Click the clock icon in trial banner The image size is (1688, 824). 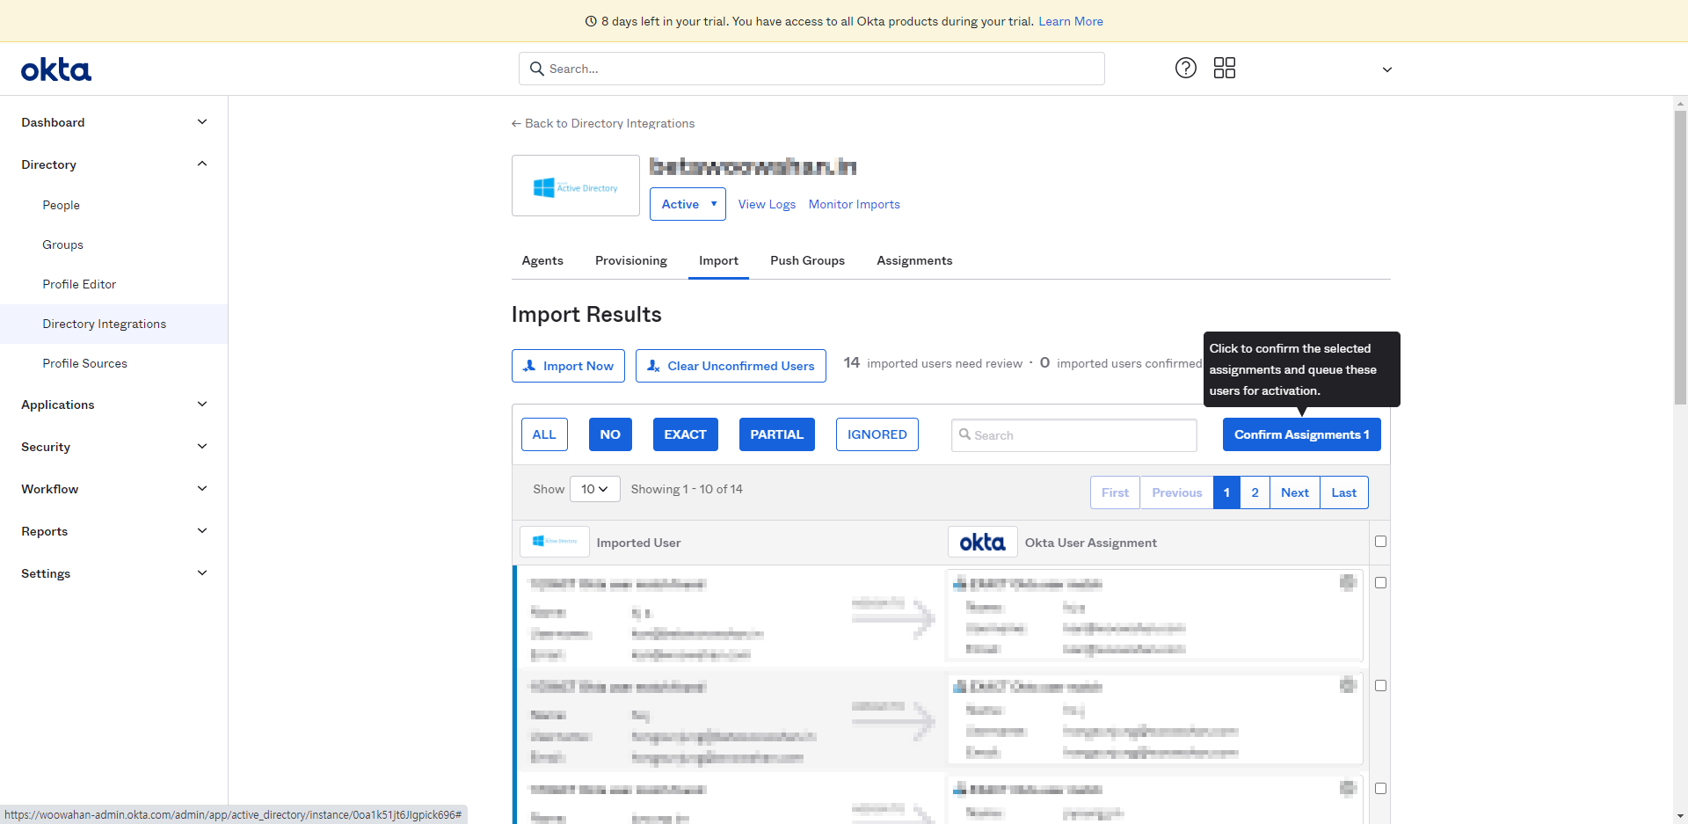pyautogui.click(x=591, y=21)
